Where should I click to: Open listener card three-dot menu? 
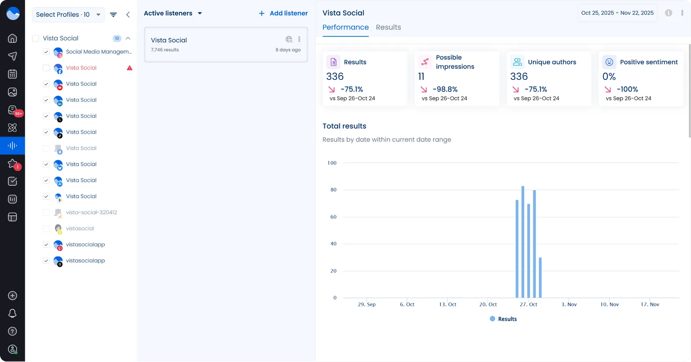299,39
